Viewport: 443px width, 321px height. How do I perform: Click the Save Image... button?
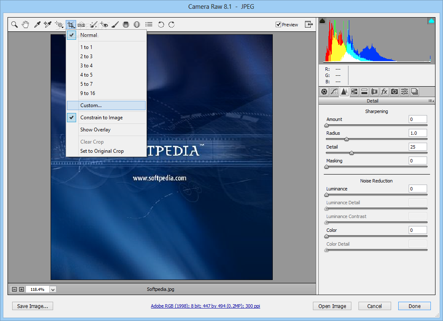(33, 306)
